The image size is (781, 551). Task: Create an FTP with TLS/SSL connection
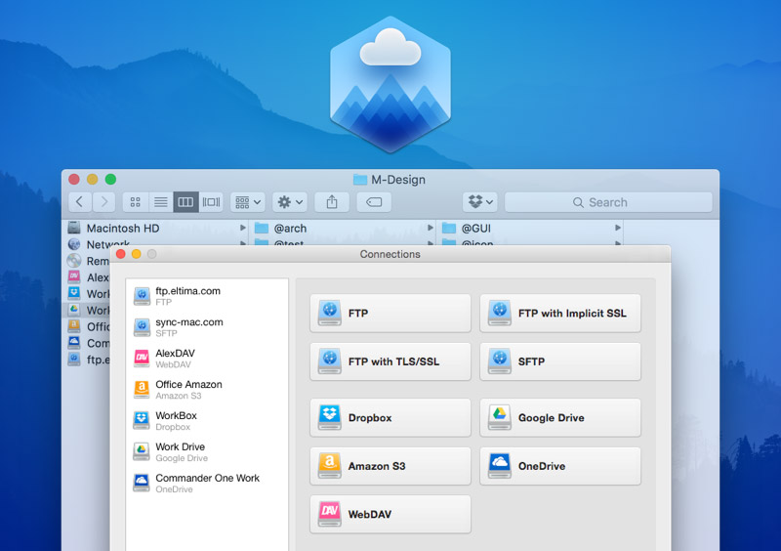point(390,361)
